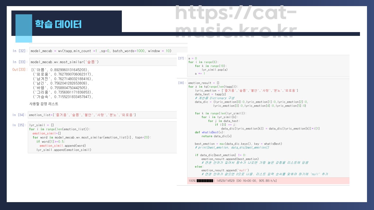Select the In [33] cell prompt
Image resolution: width=374 pixels, height=210 pixels.
[20, 62]
